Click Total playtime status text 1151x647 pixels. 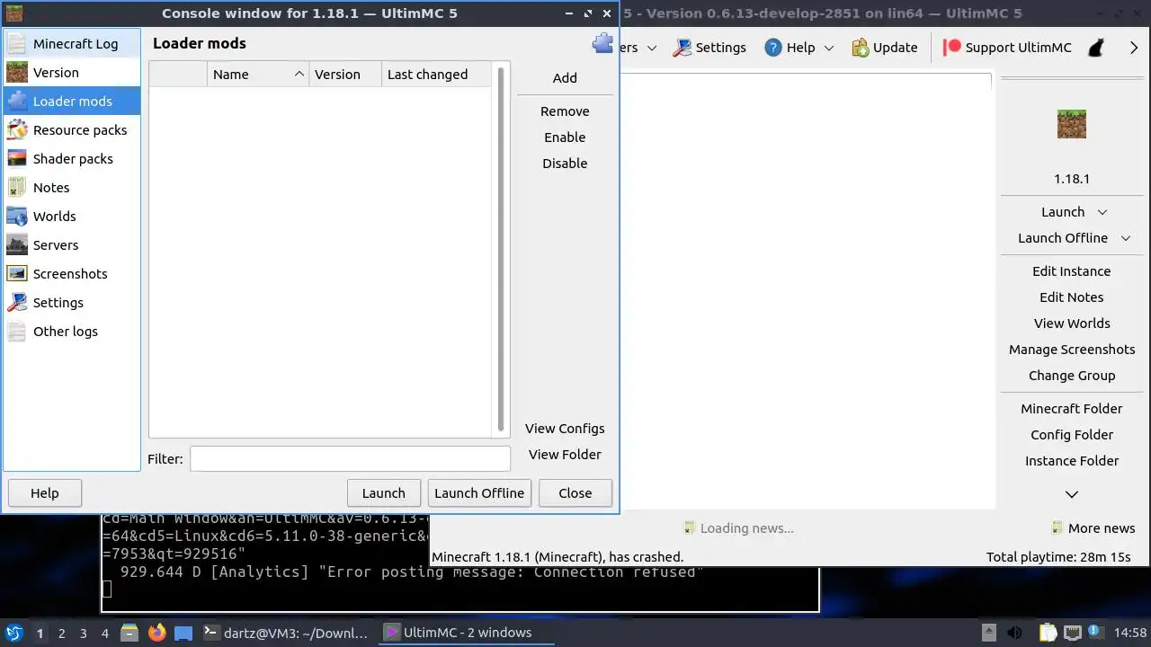tap(1058, 557)
